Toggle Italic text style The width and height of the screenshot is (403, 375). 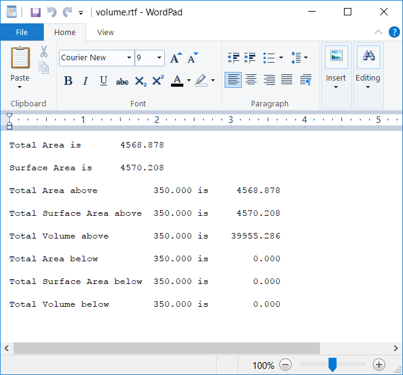click(86, 81)
